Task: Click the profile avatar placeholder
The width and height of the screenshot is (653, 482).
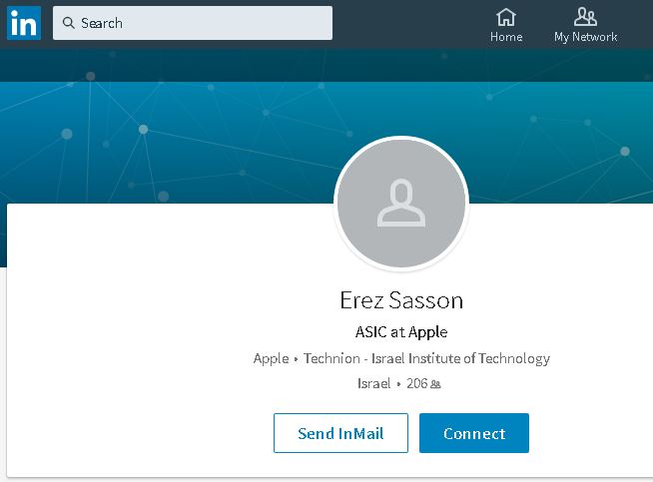Action: click(401, 203)
